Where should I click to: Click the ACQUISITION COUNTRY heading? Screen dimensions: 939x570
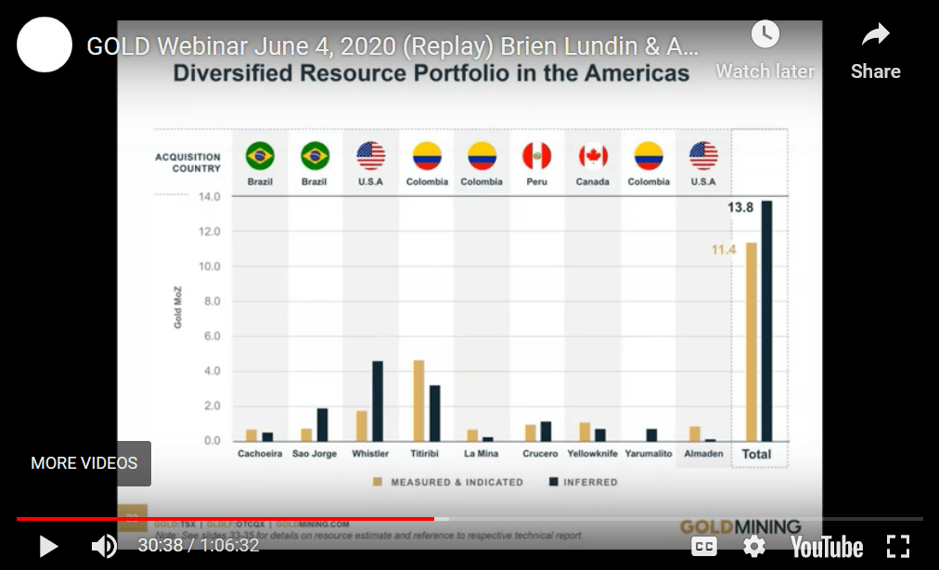click(x=187, y=162)
